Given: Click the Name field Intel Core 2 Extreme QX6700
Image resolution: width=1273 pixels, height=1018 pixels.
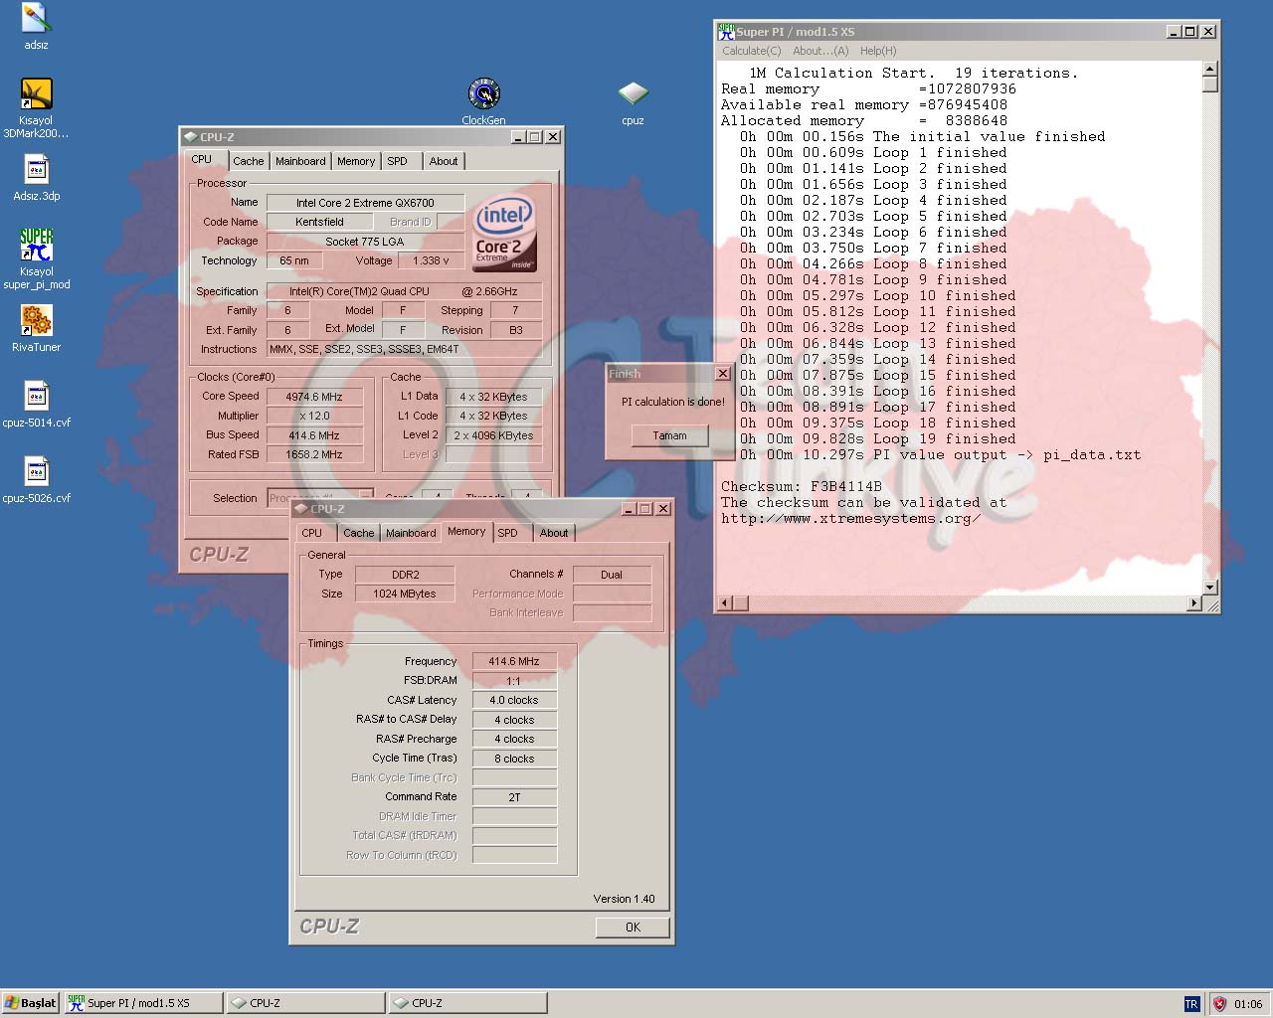Looking at the screenshot, I should tap(365, 203).
